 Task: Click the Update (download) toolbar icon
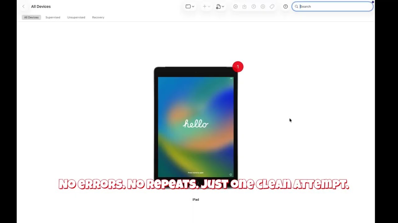coord(244,7)
